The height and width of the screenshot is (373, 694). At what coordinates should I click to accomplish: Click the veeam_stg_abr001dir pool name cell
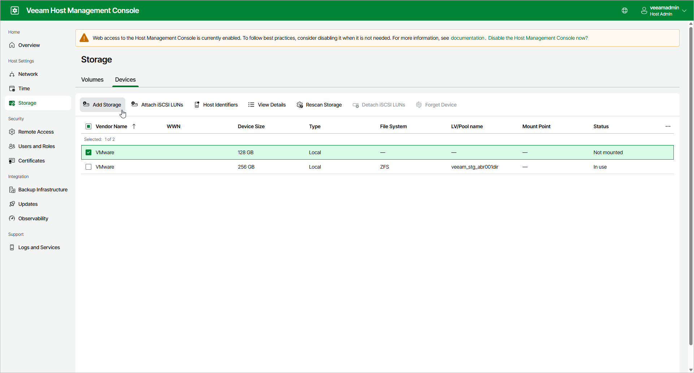click(474, 167)
